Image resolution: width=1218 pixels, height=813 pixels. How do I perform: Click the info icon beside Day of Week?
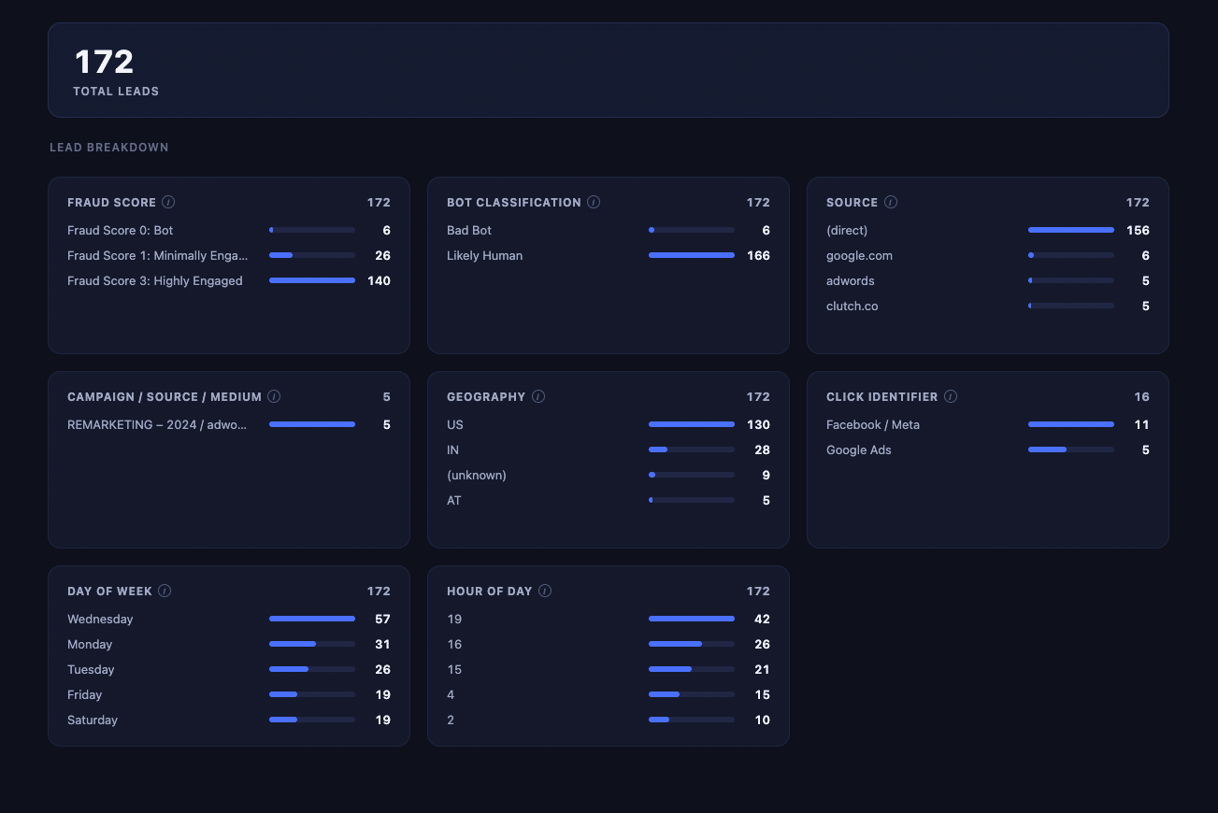(165, 591)
